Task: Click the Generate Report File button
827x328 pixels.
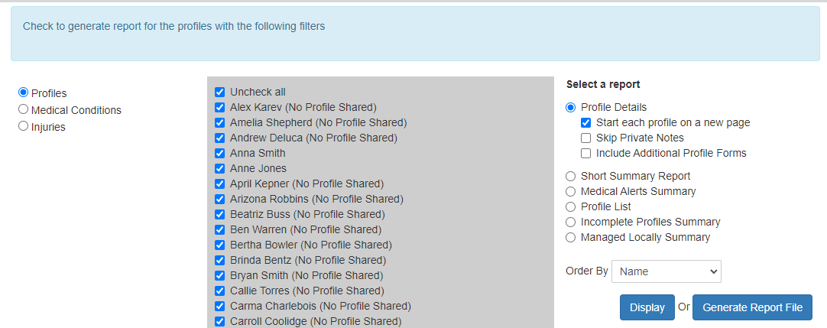Action: coord(752,307)
